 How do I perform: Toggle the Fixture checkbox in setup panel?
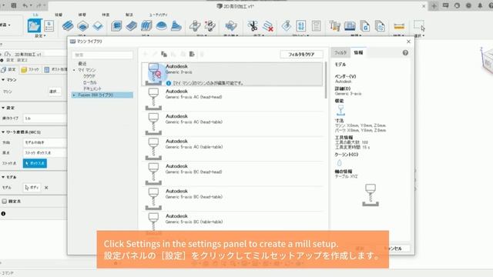point(4,201)
